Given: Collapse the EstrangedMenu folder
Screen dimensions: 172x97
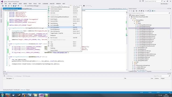Looking at the screenshot, I should pos(133,20).
